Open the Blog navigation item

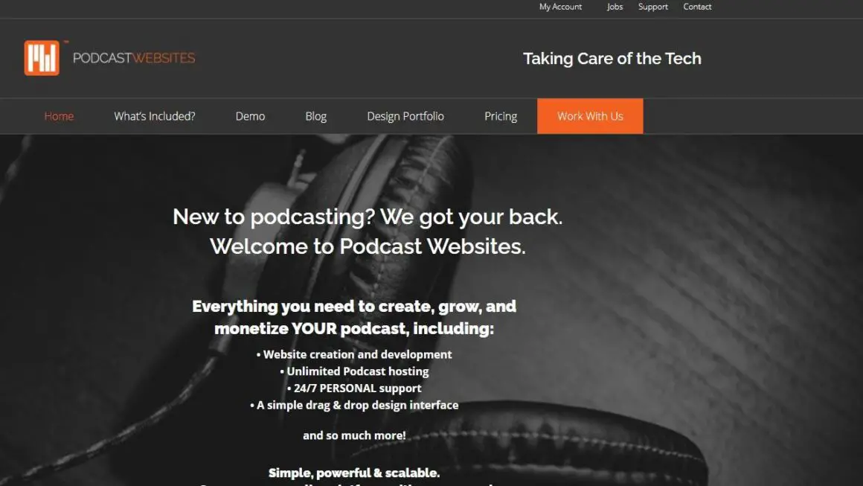click(316, 116)
